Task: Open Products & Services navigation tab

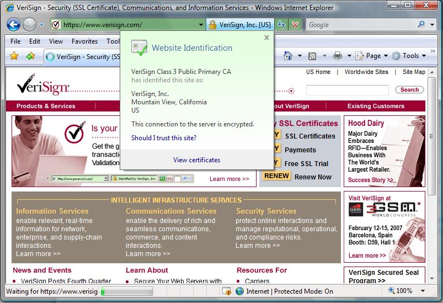Action: 46,106
